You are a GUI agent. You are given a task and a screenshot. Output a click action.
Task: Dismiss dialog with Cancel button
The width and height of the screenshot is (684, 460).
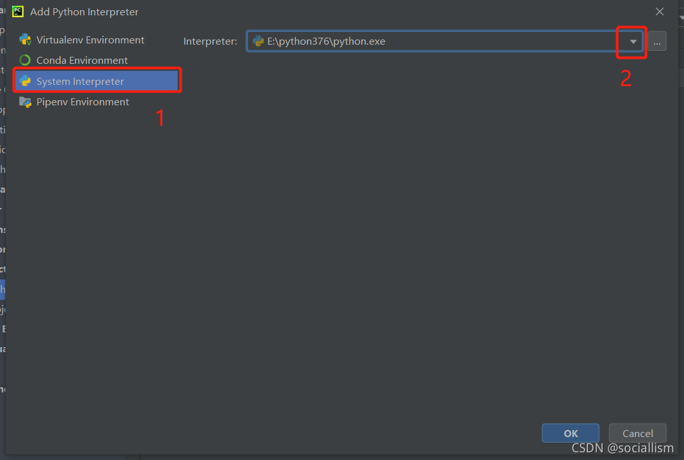click(x=637, y=433)
